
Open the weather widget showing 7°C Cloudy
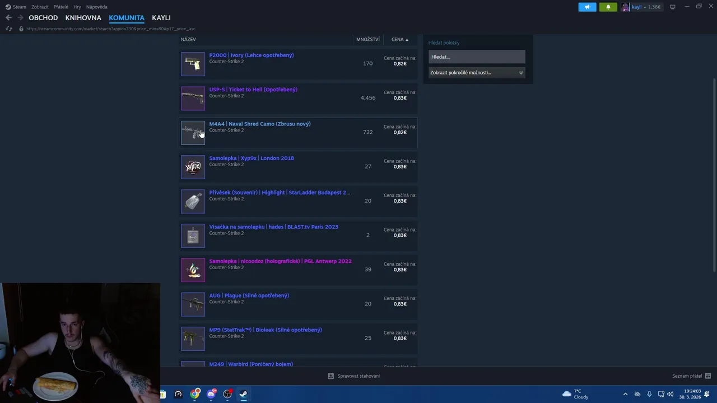point(575,394)
